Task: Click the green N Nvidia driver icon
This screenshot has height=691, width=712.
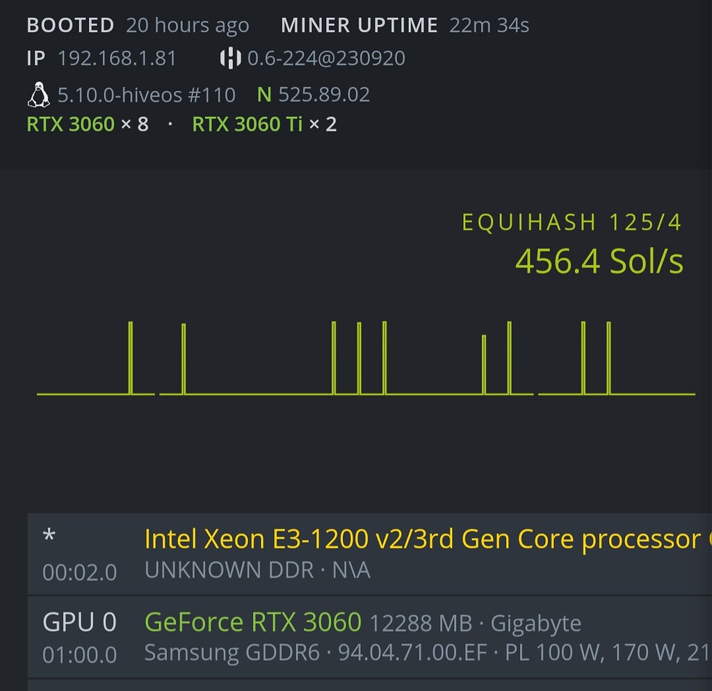Action: (x=264, y=95)
